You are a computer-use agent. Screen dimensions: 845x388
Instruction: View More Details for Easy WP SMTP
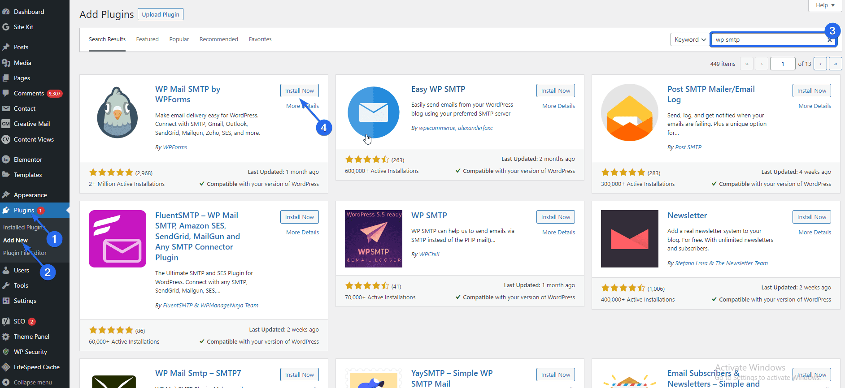tap(558, 106)
